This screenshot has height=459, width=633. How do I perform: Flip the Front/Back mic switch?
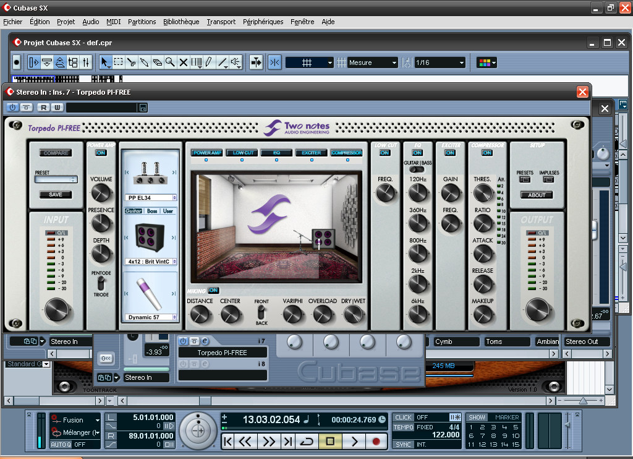[261, 312]
